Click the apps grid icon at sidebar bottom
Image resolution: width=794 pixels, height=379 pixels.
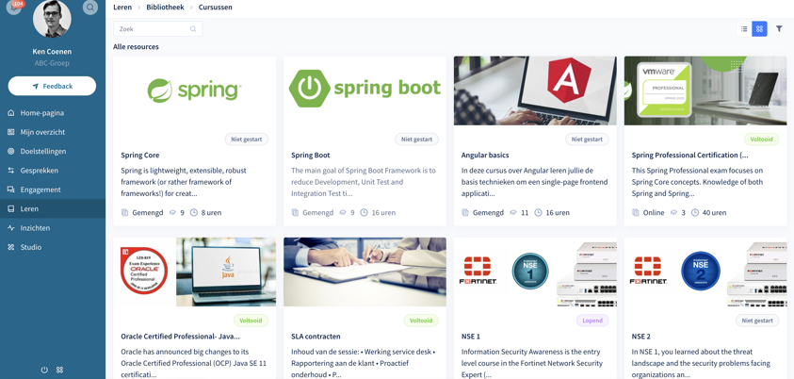coord(59,370)
